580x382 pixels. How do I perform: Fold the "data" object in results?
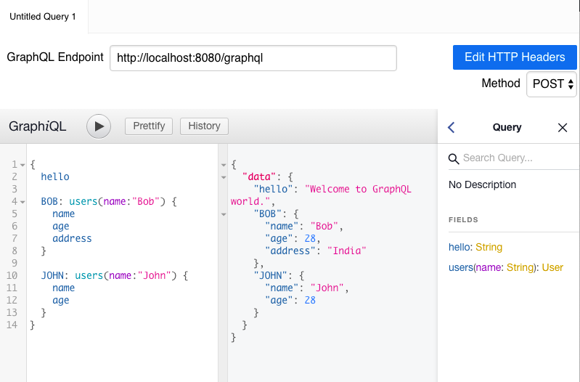[224, 177]
